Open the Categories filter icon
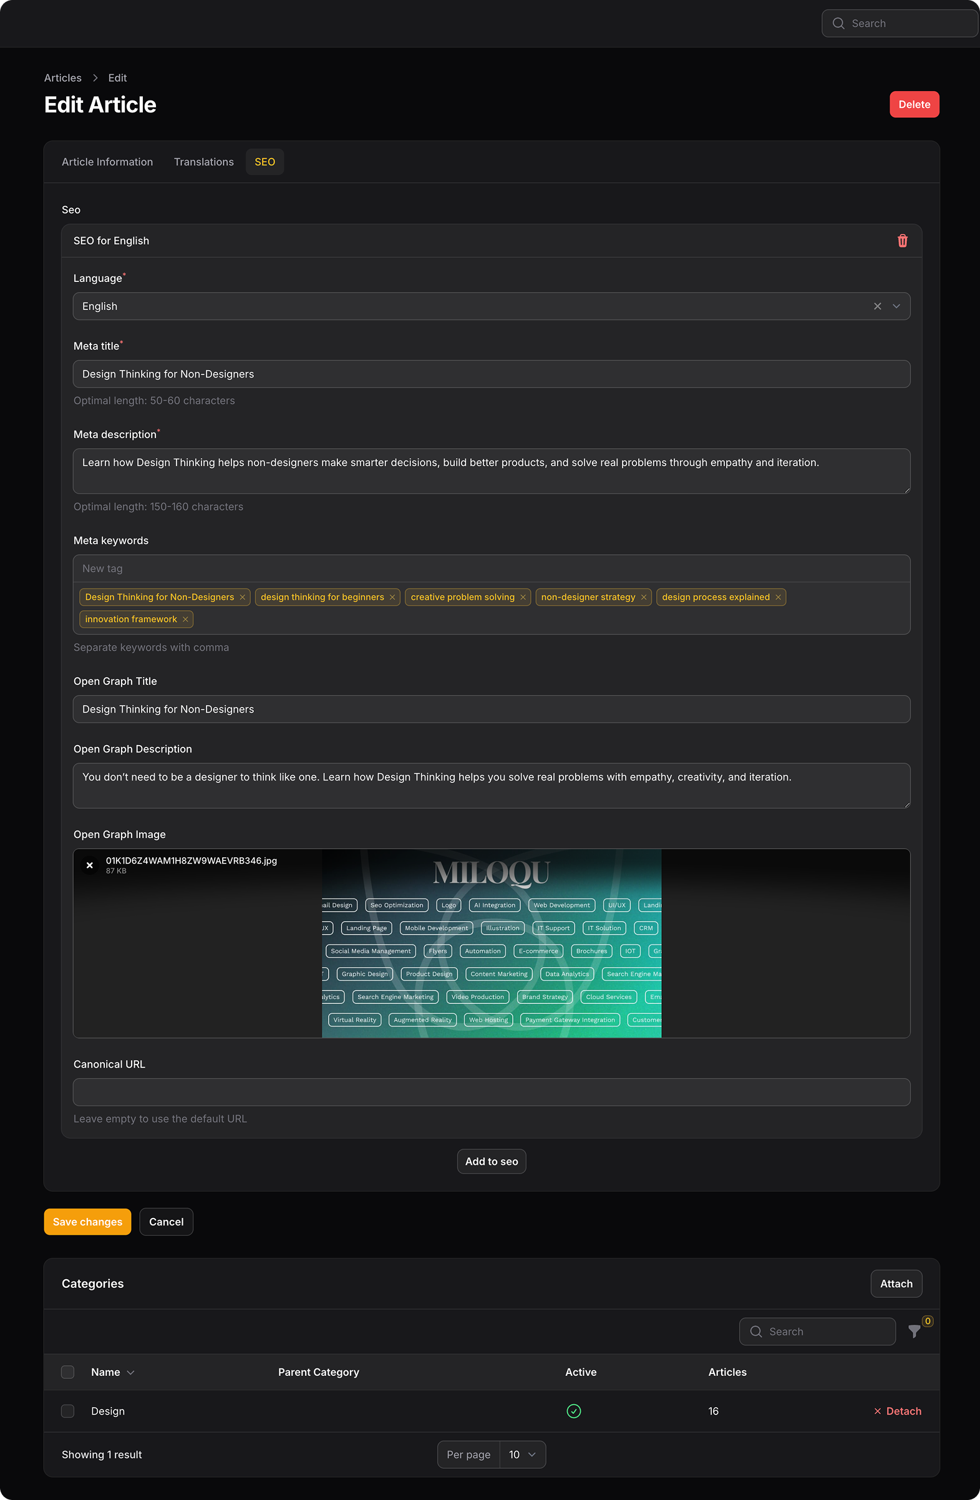980x1500 pixels. 914,1331
